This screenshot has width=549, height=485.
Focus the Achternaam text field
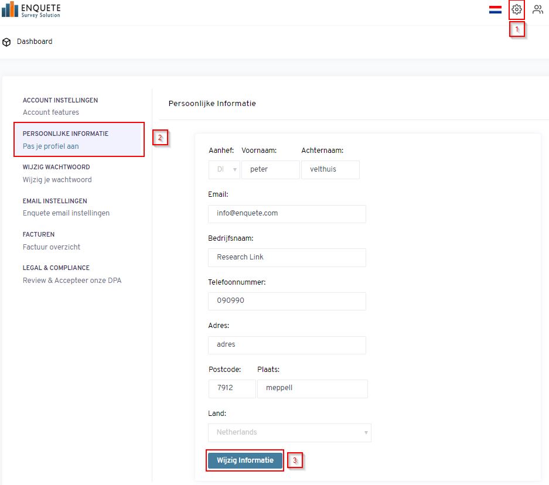330,170
